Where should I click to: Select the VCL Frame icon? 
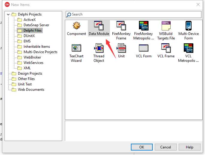click(166, 48)
